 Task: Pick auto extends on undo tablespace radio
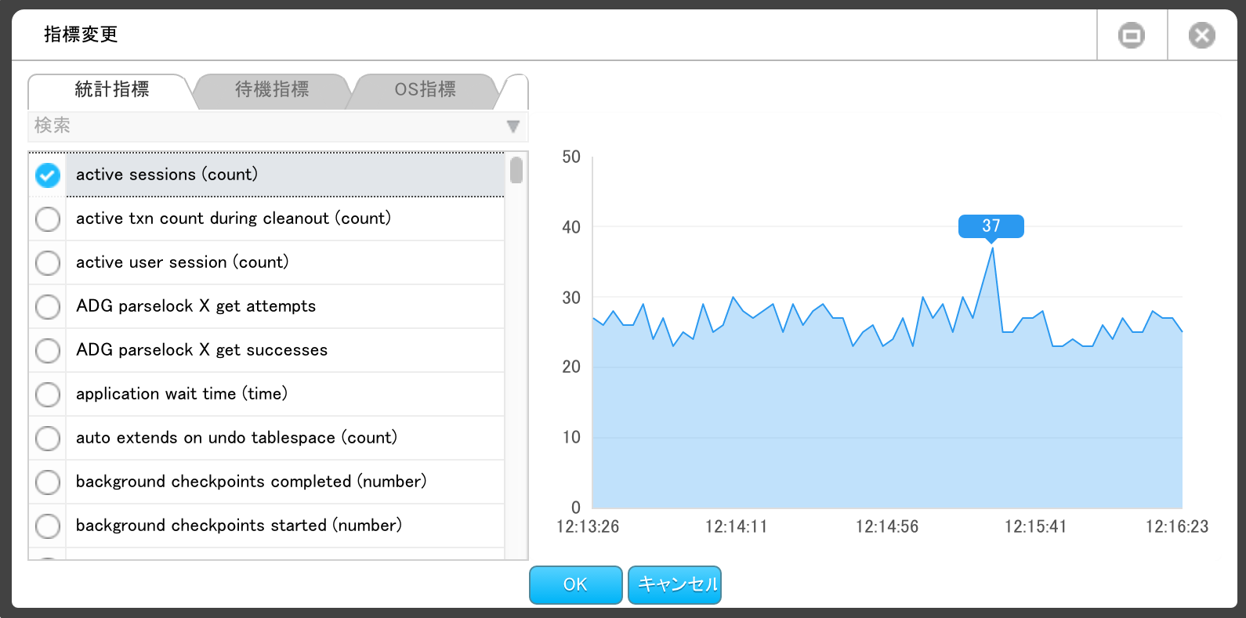48,438
